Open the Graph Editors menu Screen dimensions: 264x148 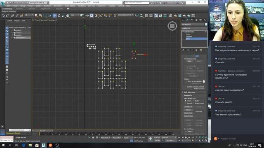coord(70,6)
